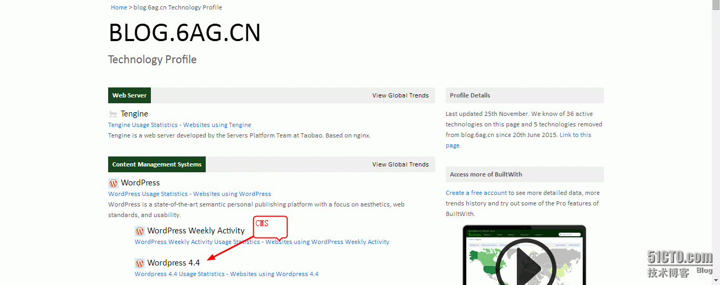View Global Trends for Web Server
Image resolution: width=720 pixels, height=285 pixels.
point(400,95)
